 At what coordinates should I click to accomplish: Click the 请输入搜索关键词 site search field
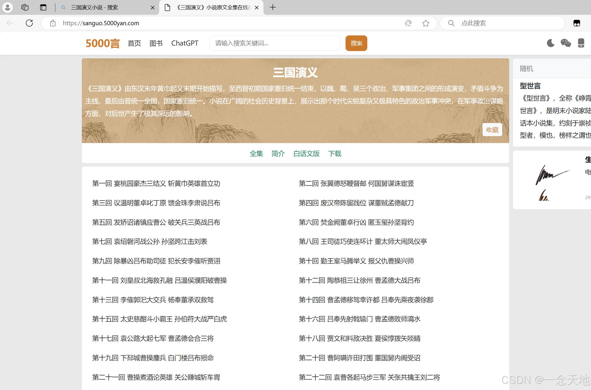(x=275, y=43)
